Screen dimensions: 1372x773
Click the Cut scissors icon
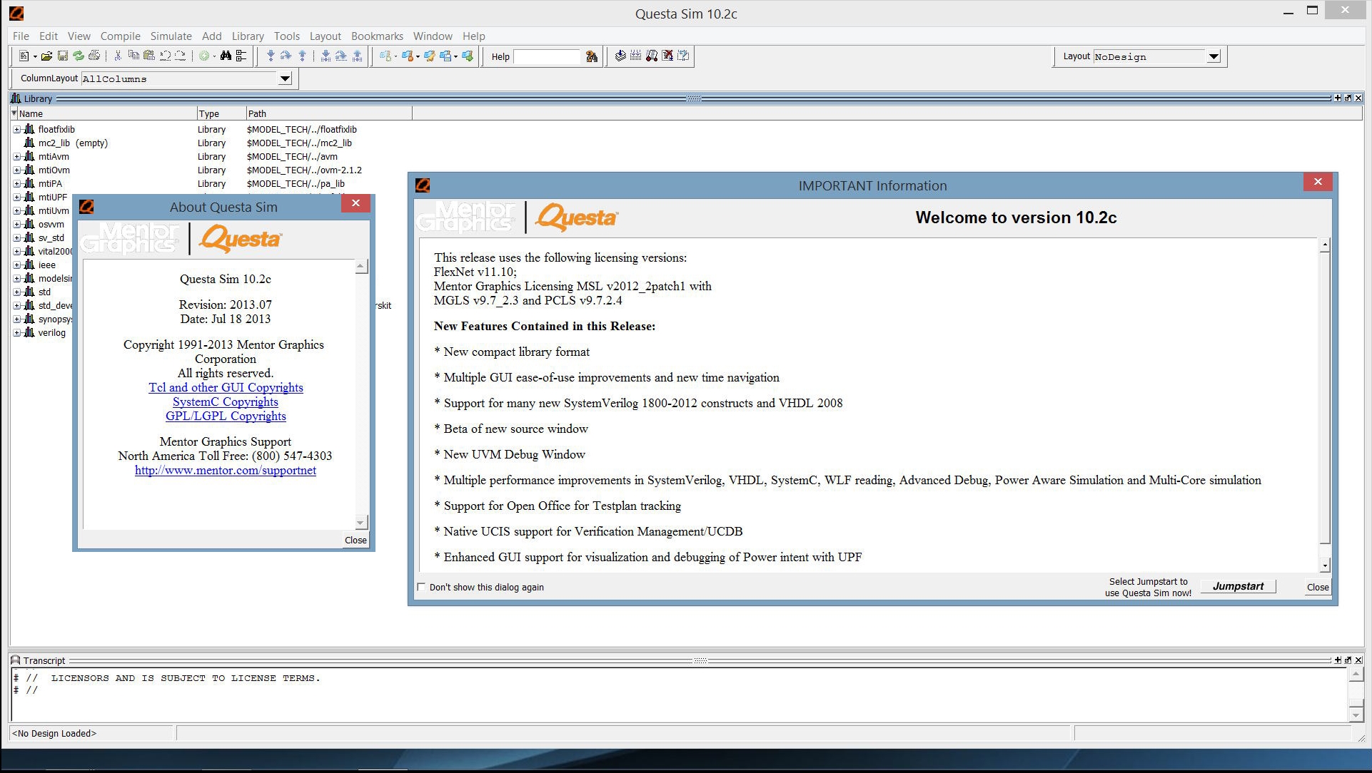pos(118,56)
